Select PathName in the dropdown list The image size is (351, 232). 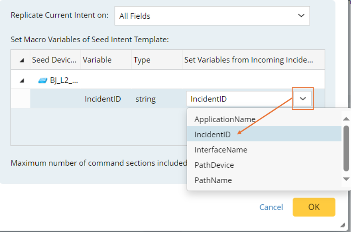213,180
